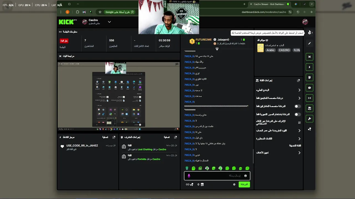Image resolution: width=355 pixels, height=199 pixels.
Task: Collapse pinned gift banner arrow in chat
Action: [217, 49]
